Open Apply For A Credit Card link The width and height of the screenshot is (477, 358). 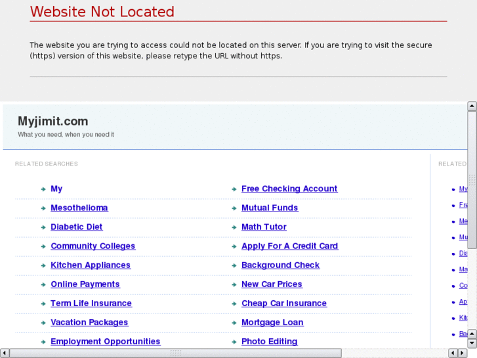tap(289, 246)
